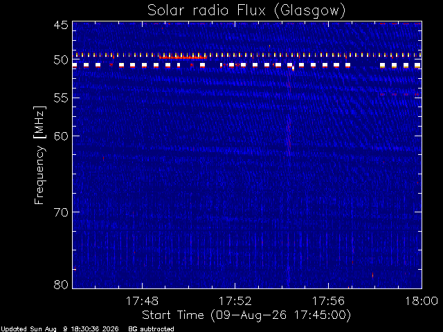Click the 45 MHz frequency label

pos(61,25)
